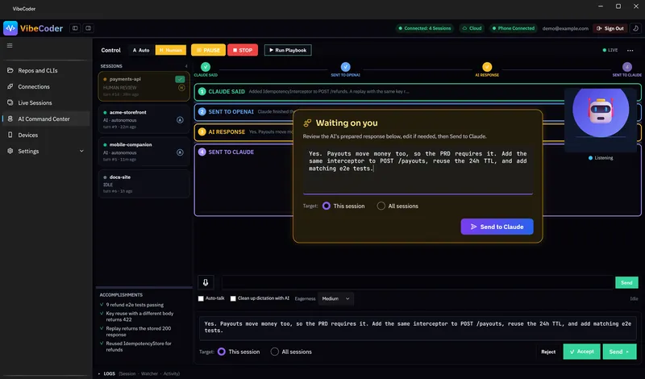This screenshot has height=379, width=645.
Task: Open Connections page
Action: click(46, 86)
